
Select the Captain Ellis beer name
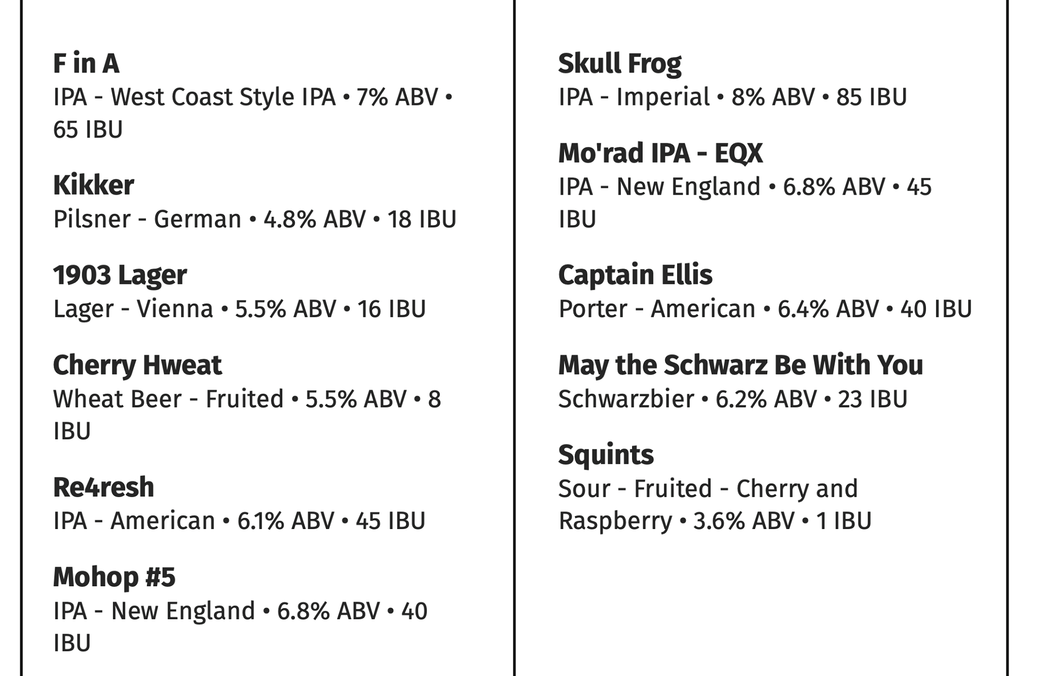[636, 275]
